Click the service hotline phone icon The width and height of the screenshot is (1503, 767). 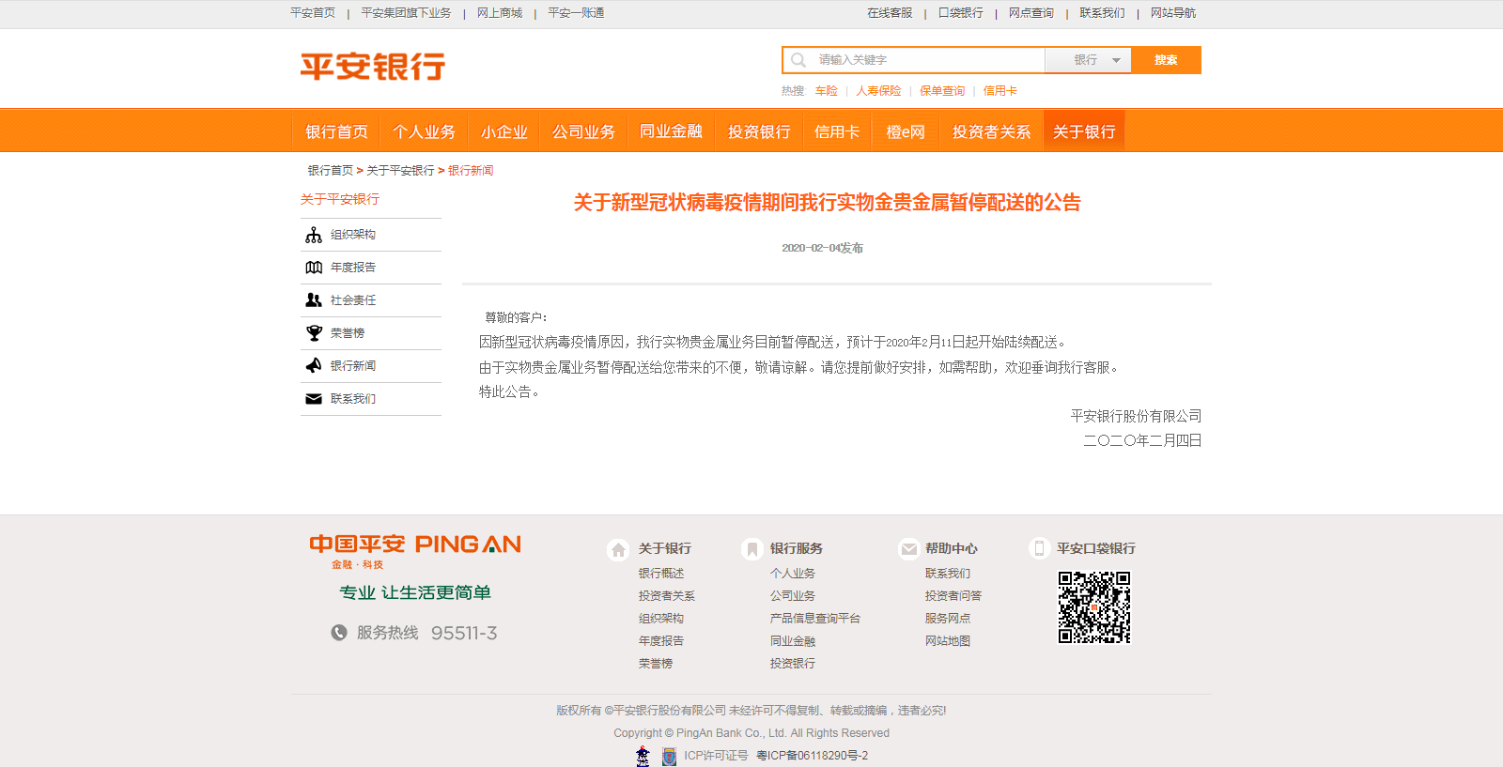pyautogui.click(x=339, y=633)
